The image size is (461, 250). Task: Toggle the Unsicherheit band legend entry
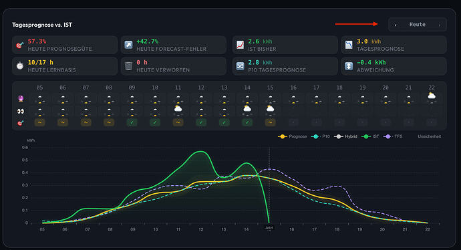pyautogui.click(x=429, y=136)
